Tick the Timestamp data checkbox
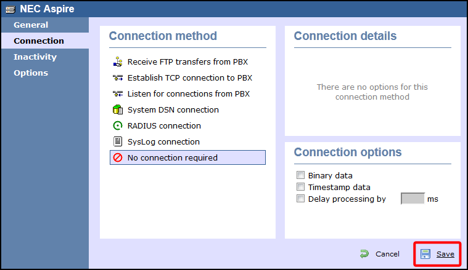Screen dimensions: 468x270 coord(300,187)
